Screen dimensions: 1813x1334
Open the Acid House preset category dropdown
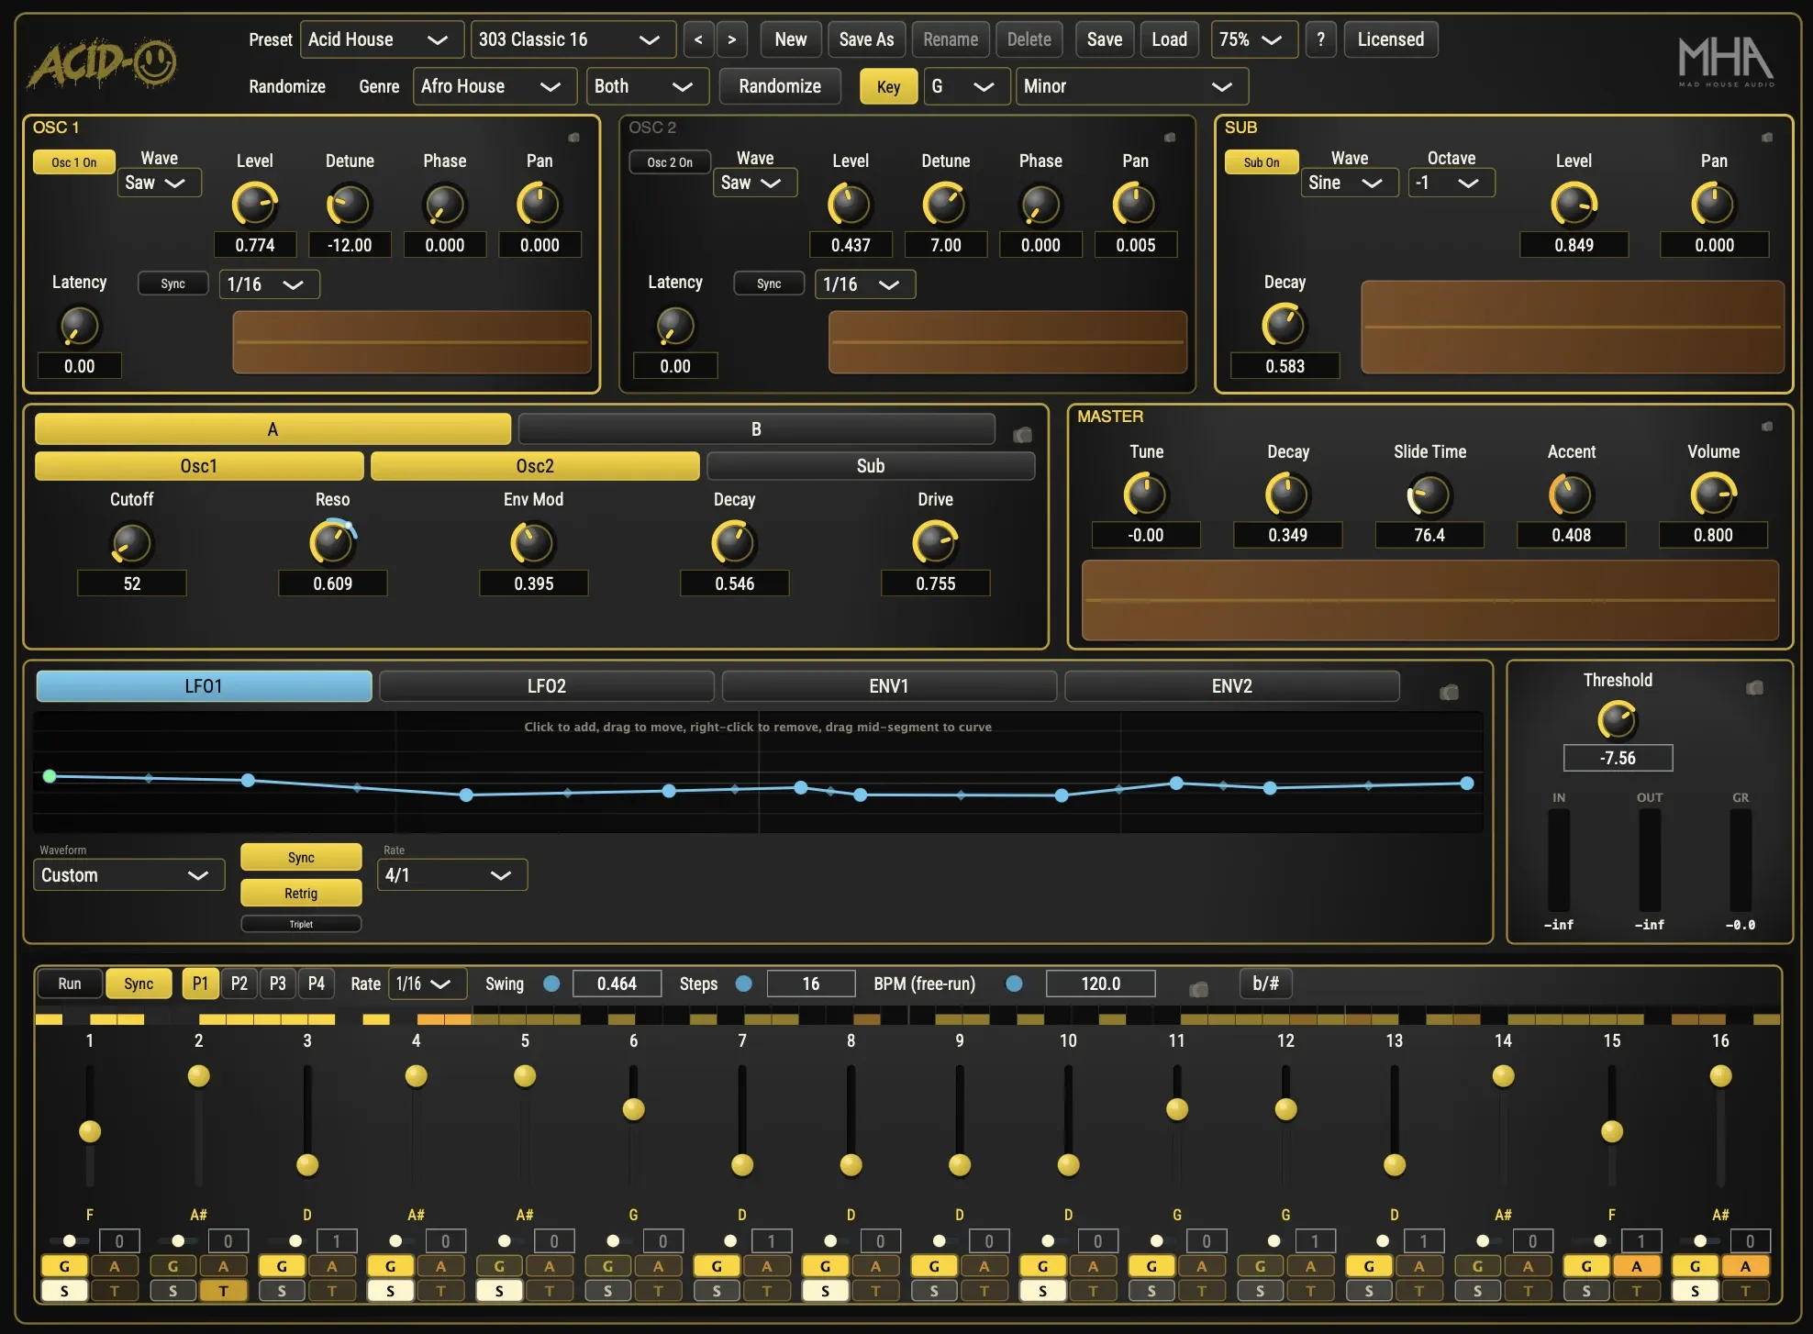coord(382,39)
